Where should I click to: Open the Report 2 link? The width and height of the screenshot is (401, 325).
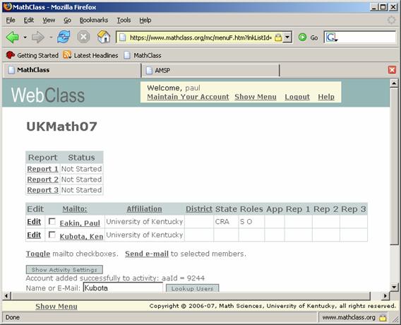[42, 179]
